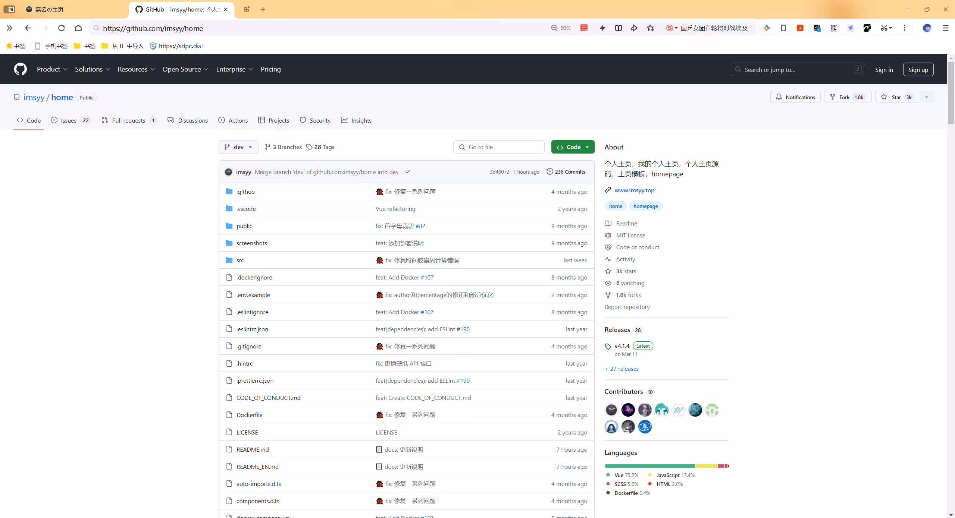This screenshot has width=955, height=518.
Task: Switch to the Issues tab
Action: click(71, 120)
